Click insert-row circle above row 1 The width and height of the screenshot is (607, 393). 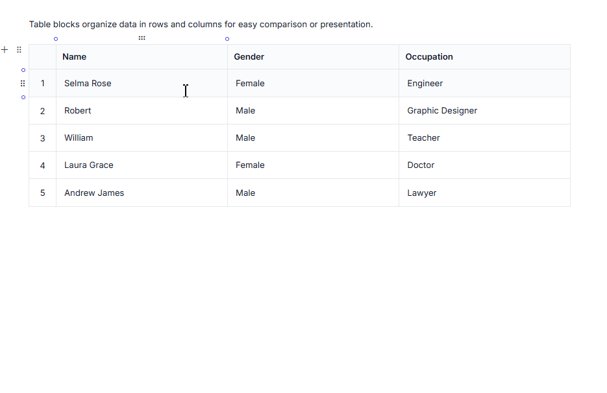(x=23, y=70)
